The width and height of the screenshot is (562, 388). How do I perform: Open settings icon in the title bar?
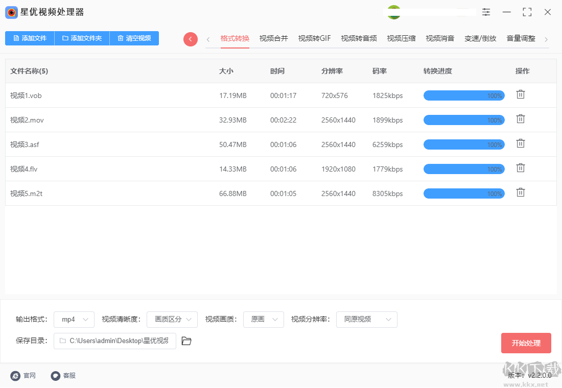click(x=486, y=12)
